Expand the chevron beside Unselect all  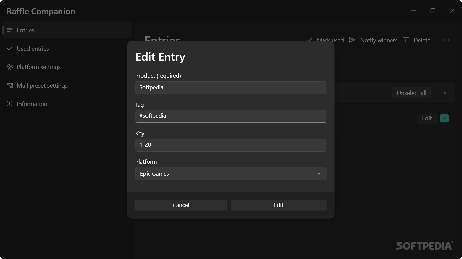pyautogui.click(x=446, y=93)
